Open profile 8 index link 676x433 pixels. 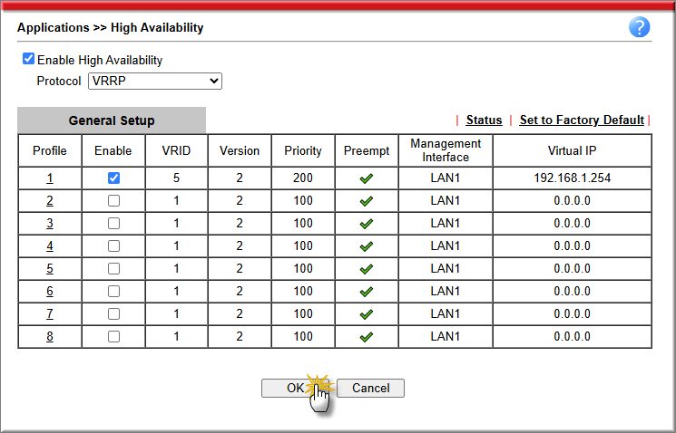coord(50,337)
